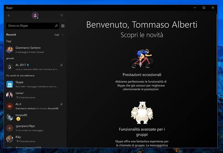Open the tonyxx85 conversation
The height and width of the screenshot is (153, 223).
35,117
